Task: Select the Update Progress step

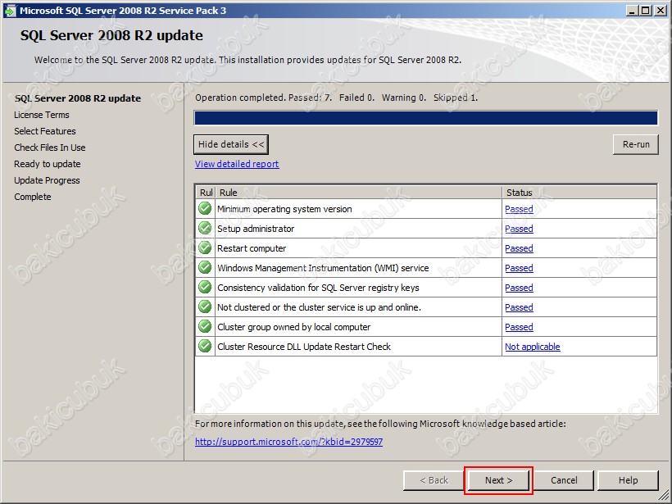Action: point(48,180)
